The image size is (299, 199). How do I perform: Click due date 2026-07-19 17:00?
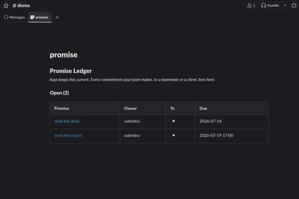[x=216, y=135]
